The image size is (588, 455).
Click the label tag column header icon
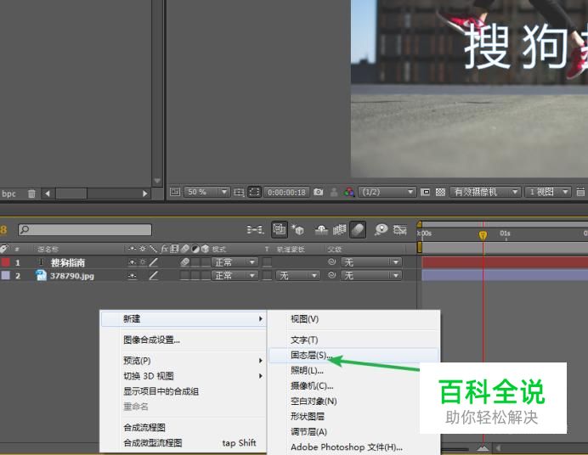[x=4, y=249]
